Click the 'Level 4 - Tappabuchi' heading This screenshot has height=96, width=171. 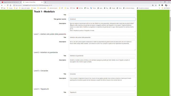click(x=41, y=89)
